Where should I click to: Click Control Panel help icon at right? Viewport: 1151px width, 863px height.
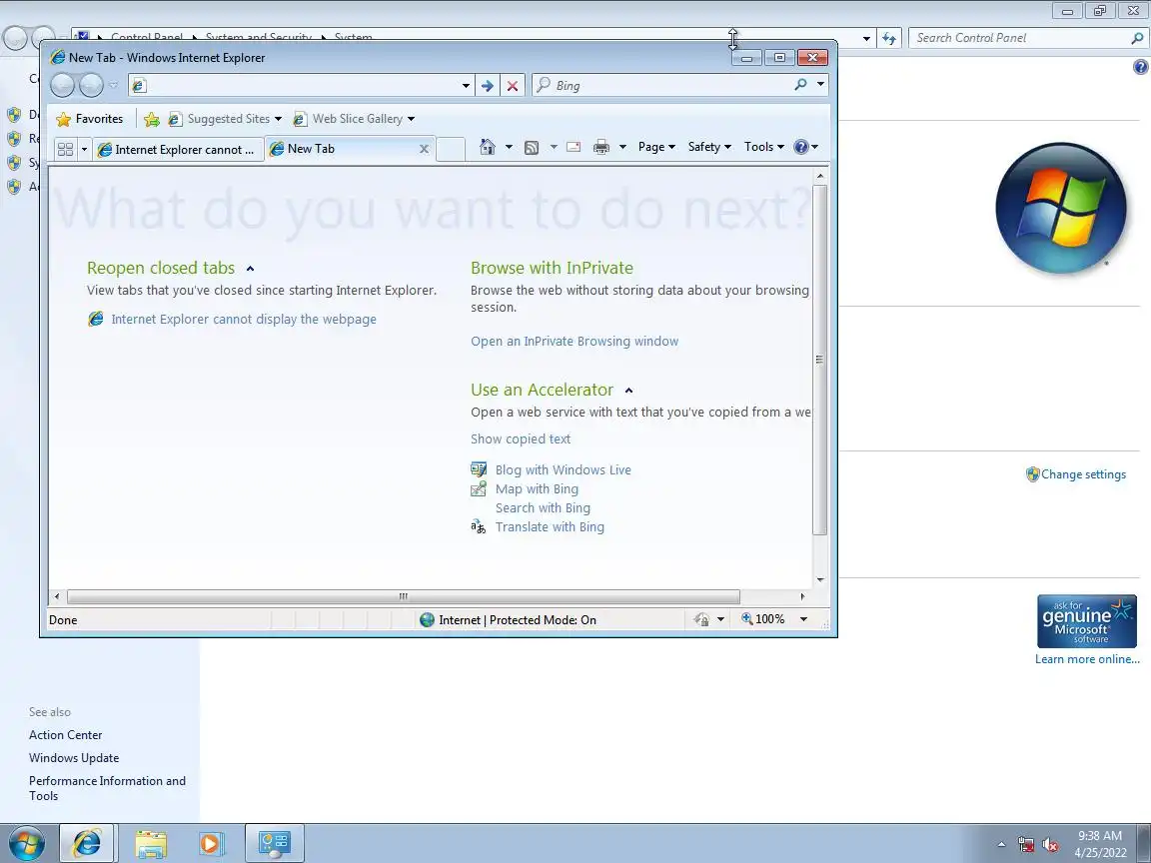(1140, 67)
